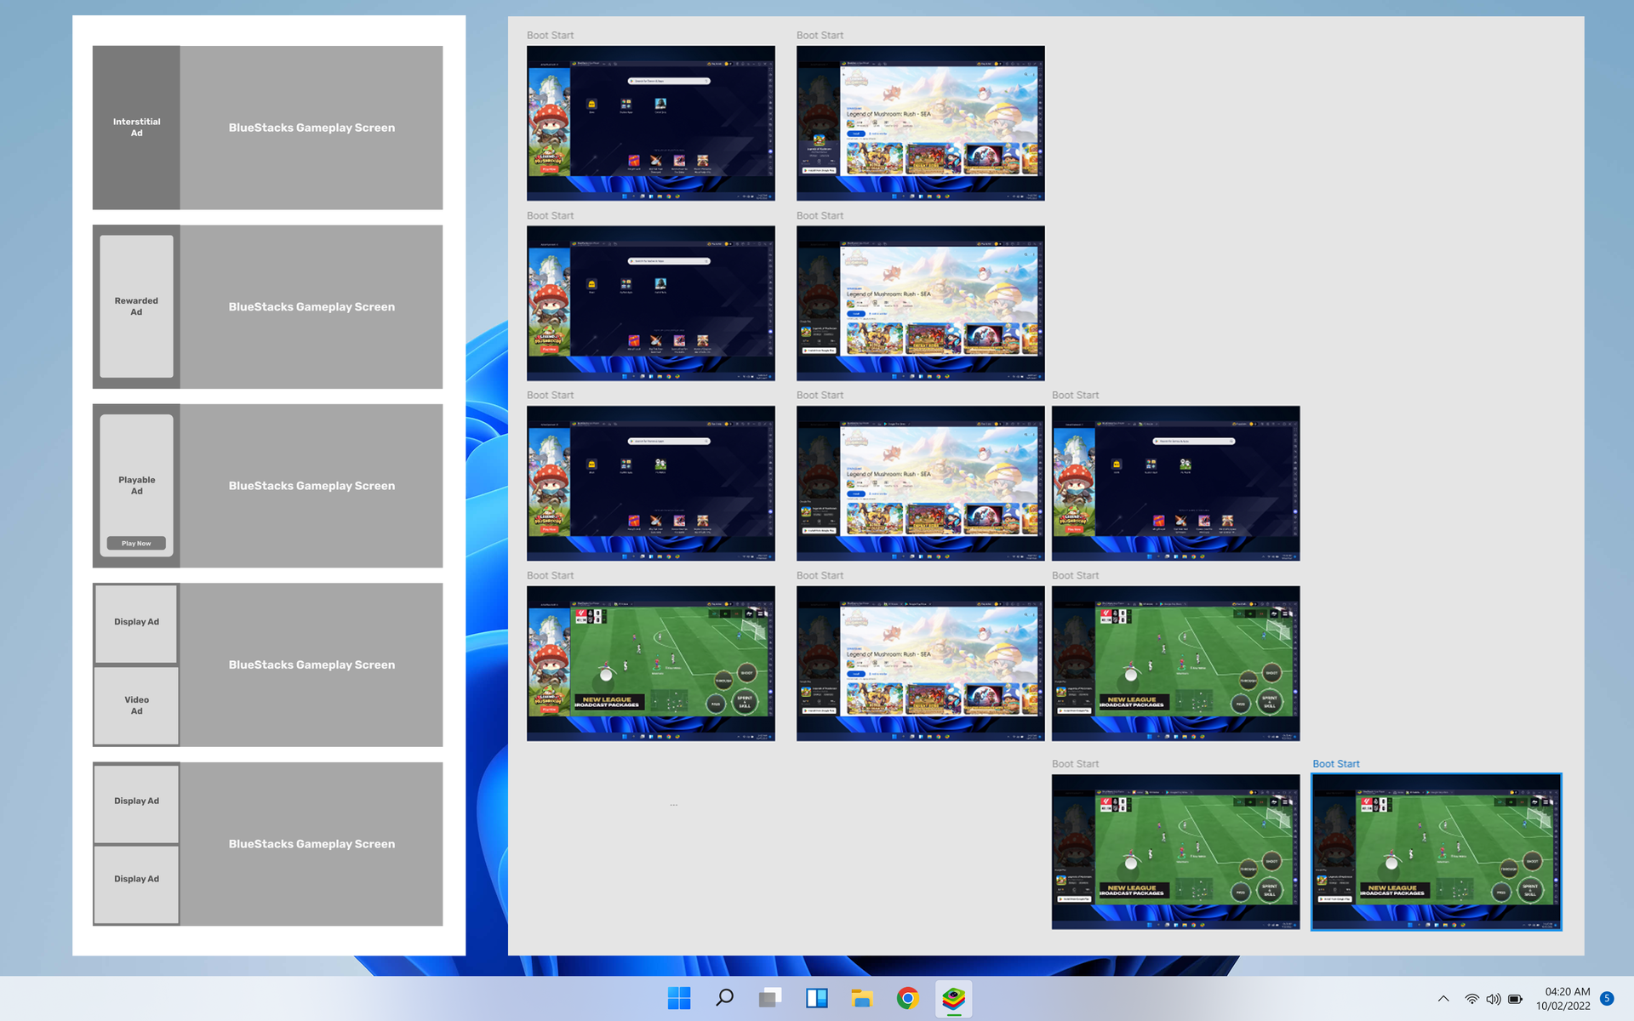
Task: Click the Play Now button in Playable Ad
Action: [136, 543]
